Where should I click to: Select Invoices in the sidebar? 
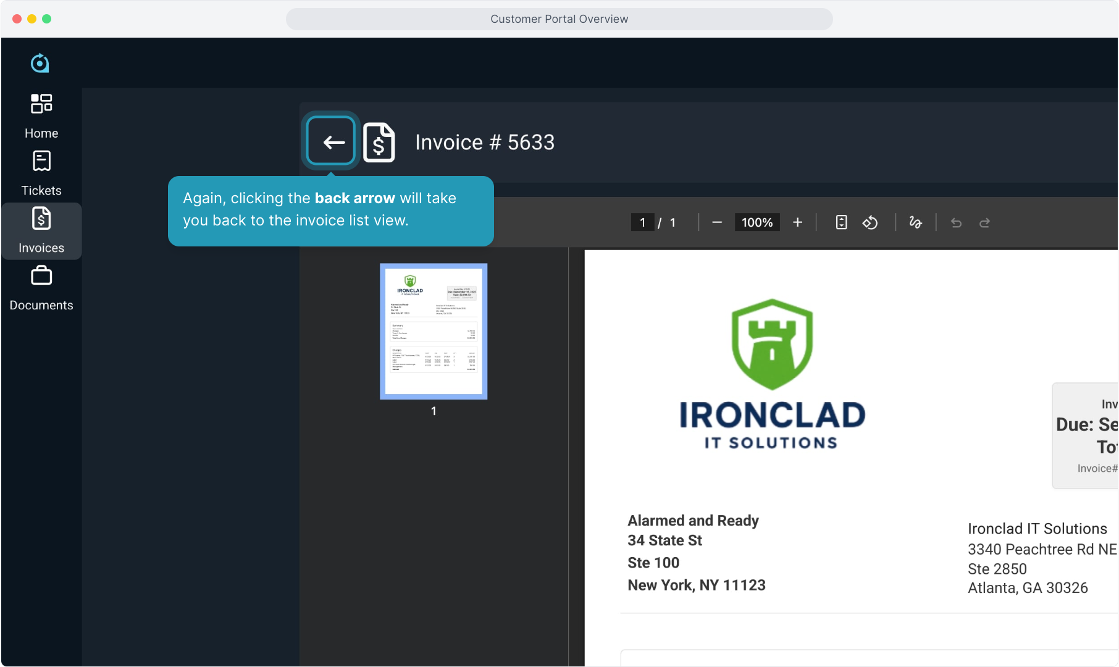[41, 231]
